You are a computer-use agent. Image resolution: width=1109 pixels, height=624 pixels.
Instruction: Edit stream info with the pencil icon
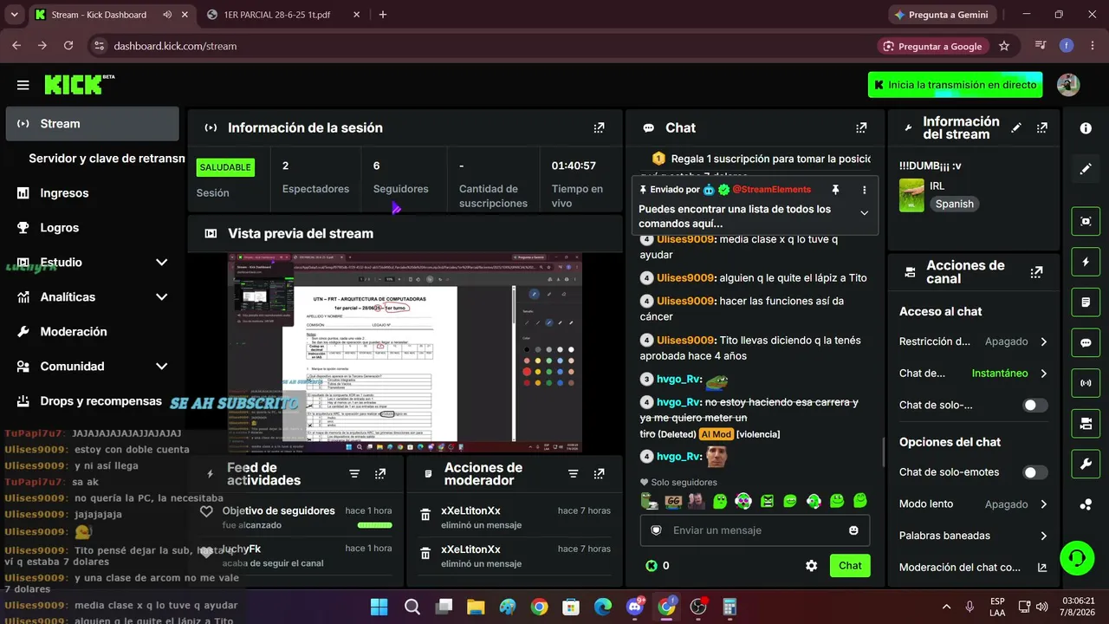[x=1016, y=127]
